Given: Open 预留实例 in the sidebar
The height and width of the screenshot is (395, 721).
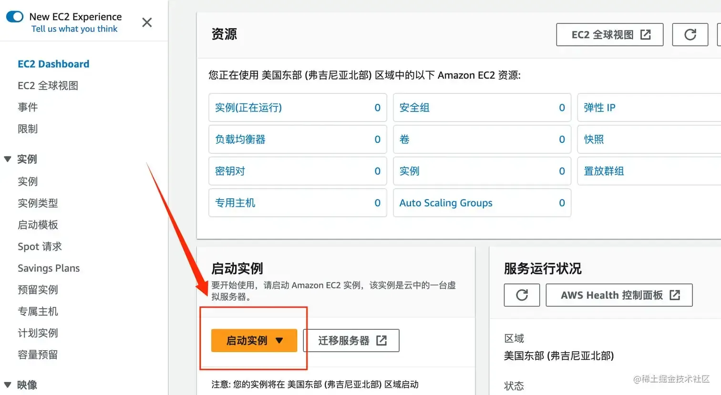Looking at the screenshot, I should pyautogui.click(x=38, y=290).
